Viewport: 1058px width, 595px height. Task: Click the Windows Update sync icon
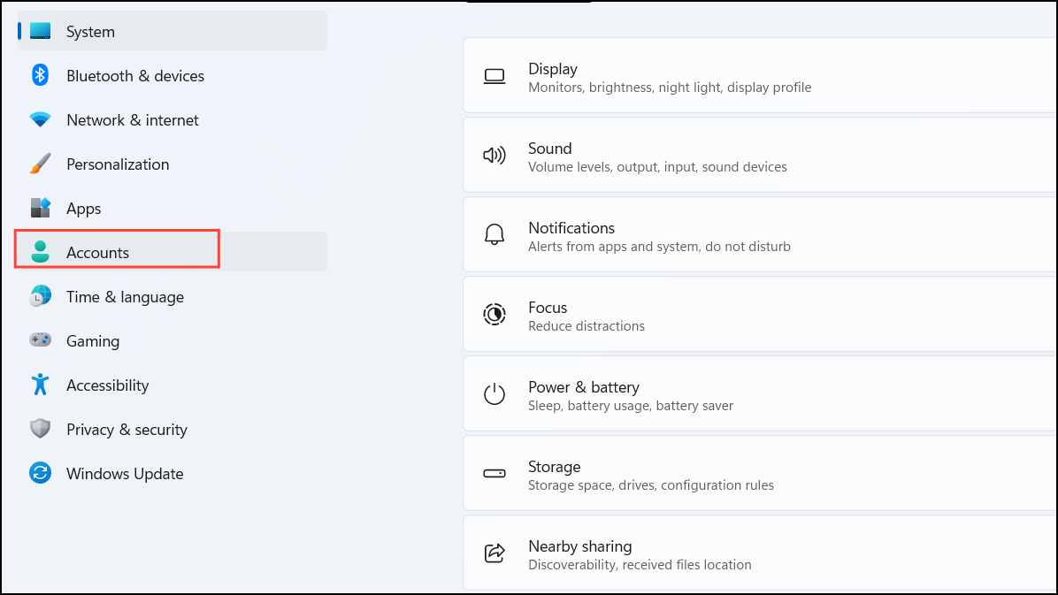40,473
